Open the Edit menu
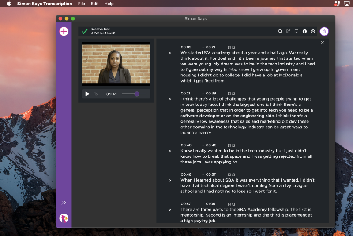Viewport: 353px width, 236px height. (x=94, y=4)
